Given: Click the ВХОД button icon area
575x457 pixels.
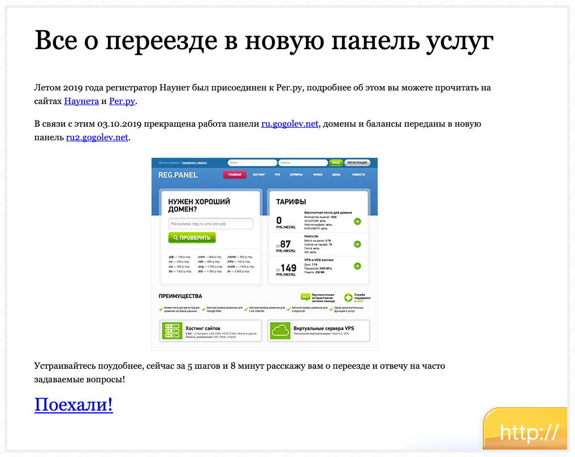Looking at the screenshot, I should (x=336, y=162).
